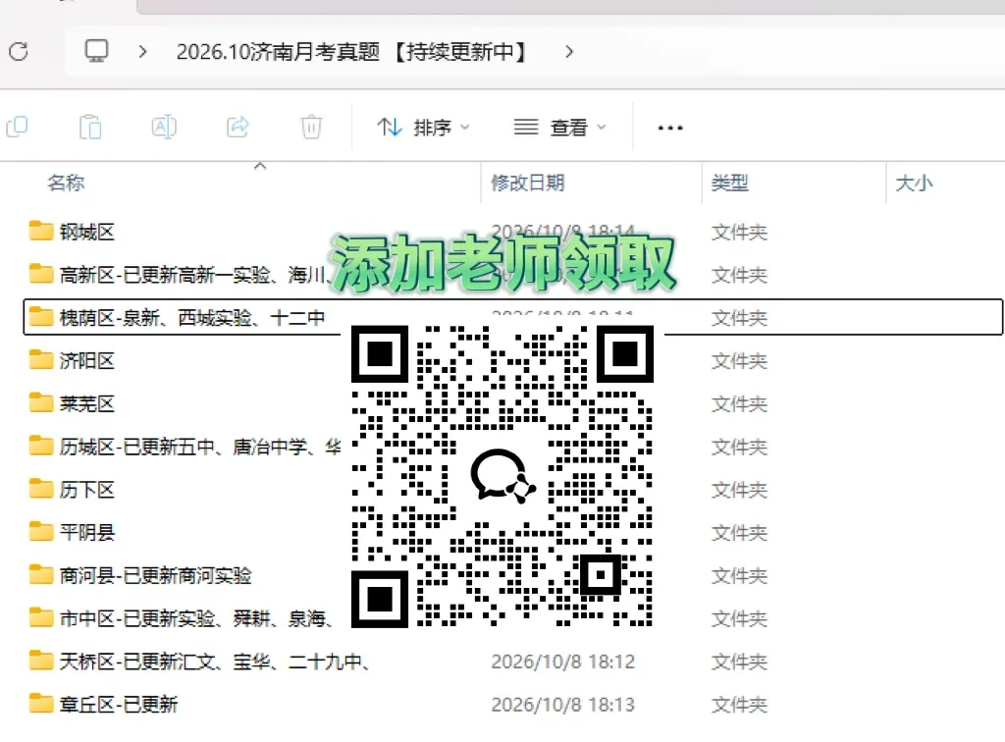
Task: Open the 排序 sort dropdown
Action: coord(423,128)
